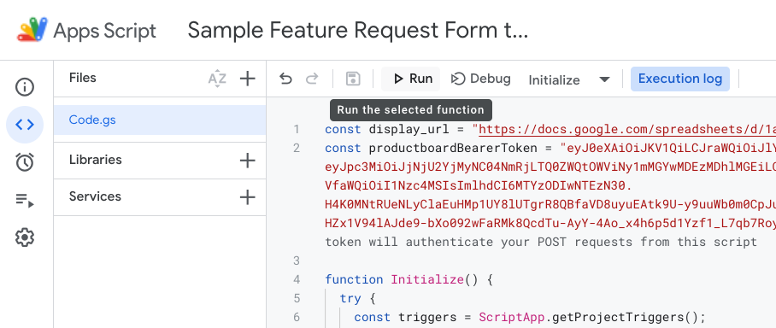Redo the last edit
This screenshot has width=776, height=328.
pos(312,79)
